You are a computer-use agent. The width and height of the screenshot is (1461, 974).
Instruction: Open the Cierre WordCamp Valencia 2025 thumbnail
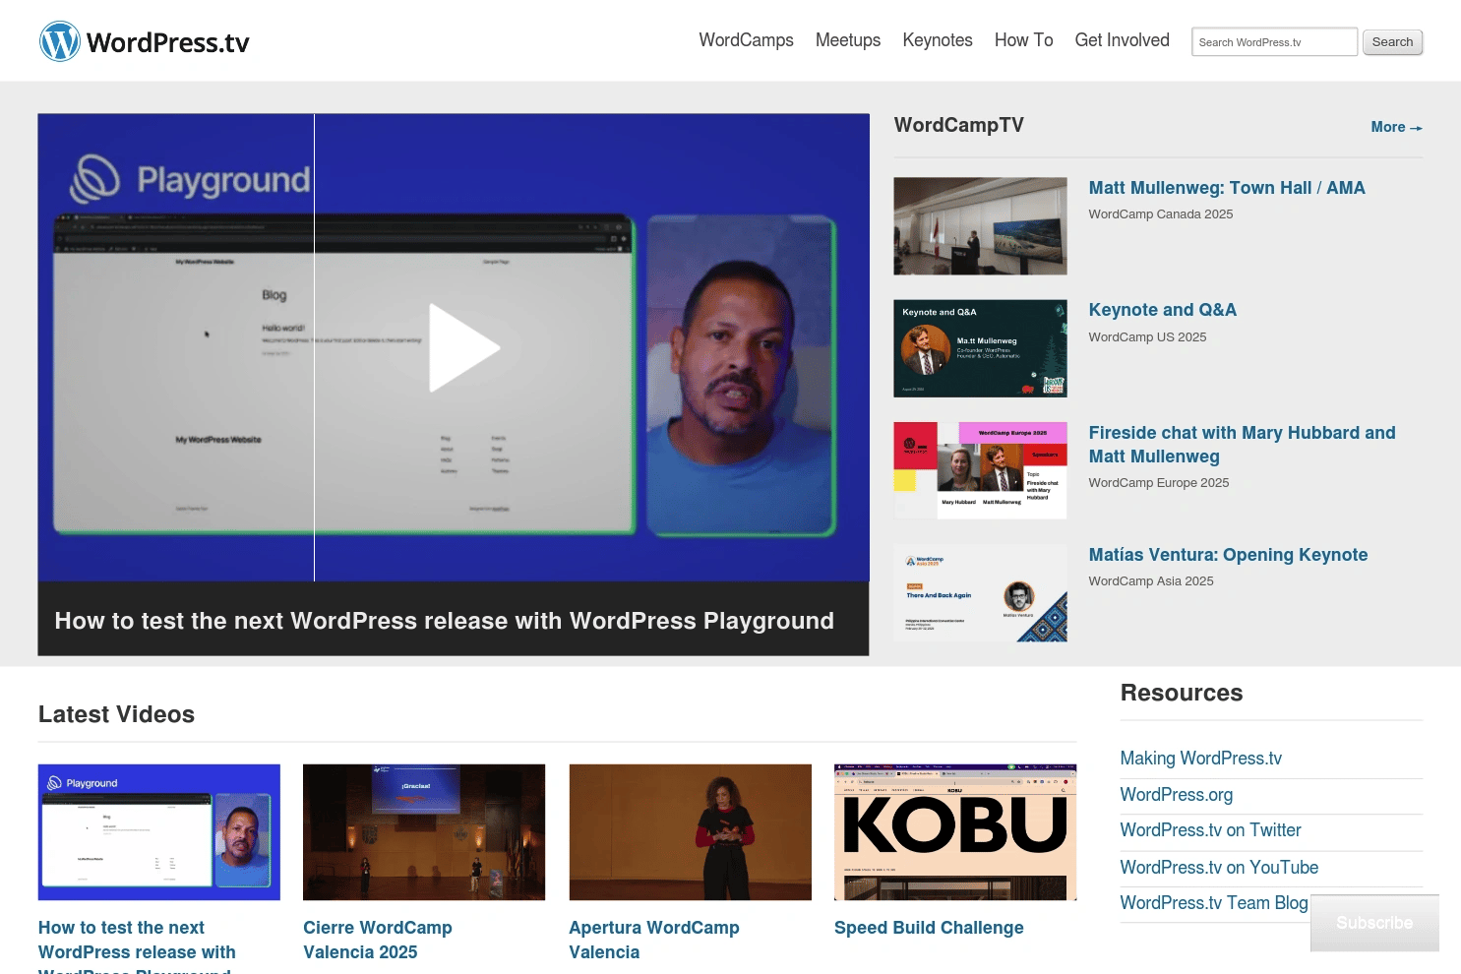424,831
